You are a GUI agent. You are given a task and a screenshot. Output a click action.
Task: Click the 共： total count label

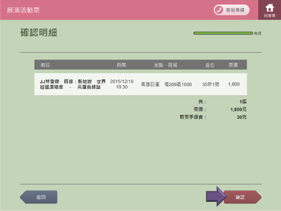coord(202,102)
